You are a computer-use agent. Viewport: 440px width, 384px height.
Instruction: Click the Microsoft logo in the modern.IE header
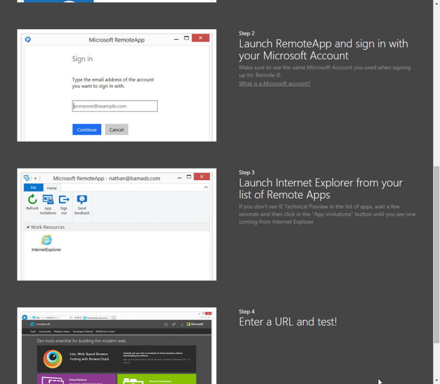(195, 324)
